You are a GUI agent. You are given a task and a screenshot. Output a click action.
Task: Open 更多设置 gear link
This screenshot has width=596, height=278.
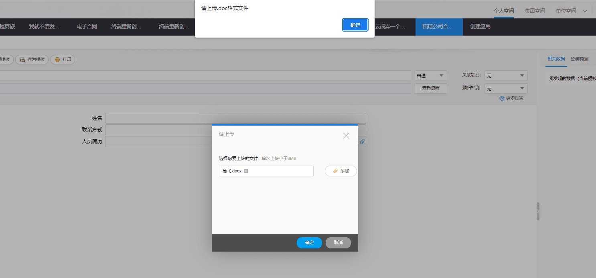tap(511, 98)
